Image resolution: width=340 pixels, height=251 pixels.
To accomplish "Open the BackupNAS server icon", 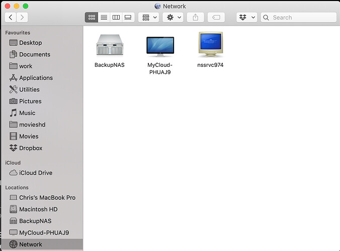I will click(109, 46).
